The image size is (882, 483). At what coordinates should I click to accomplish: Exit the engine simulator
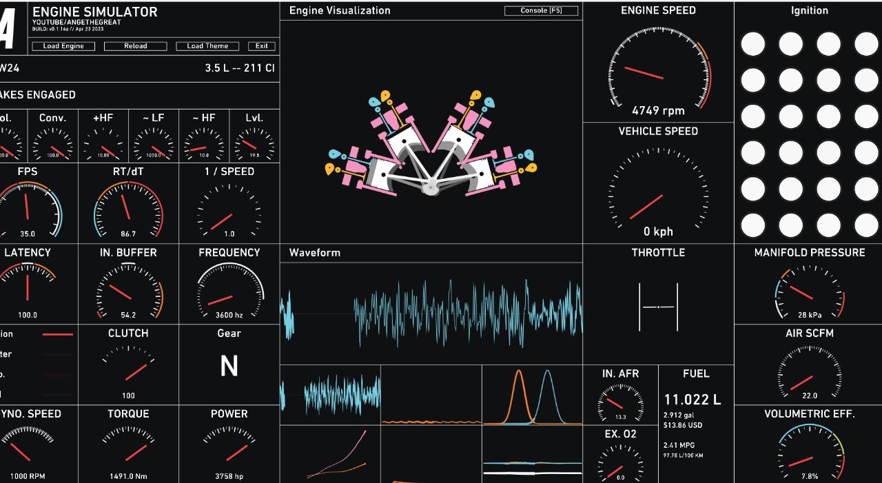pos(262,46)
